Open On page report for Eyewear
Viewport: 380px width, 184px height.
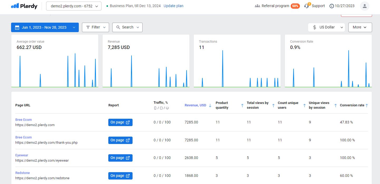pyautogui.click(x=120, y=158)
